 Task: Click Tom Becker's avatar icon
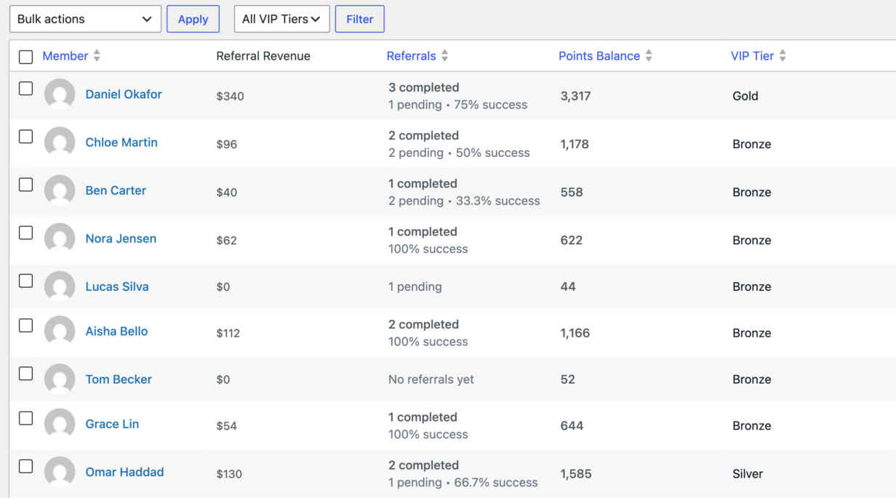pyautogui.click(x=60, y=380)
